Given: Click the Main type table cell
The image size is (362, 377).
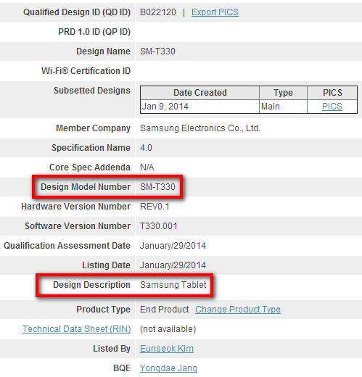Looking at the screenshot, I should [283, 107].
